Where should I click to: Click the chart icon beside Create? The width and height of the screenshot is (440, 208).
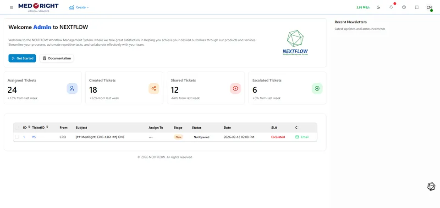(x=71, y=7)
